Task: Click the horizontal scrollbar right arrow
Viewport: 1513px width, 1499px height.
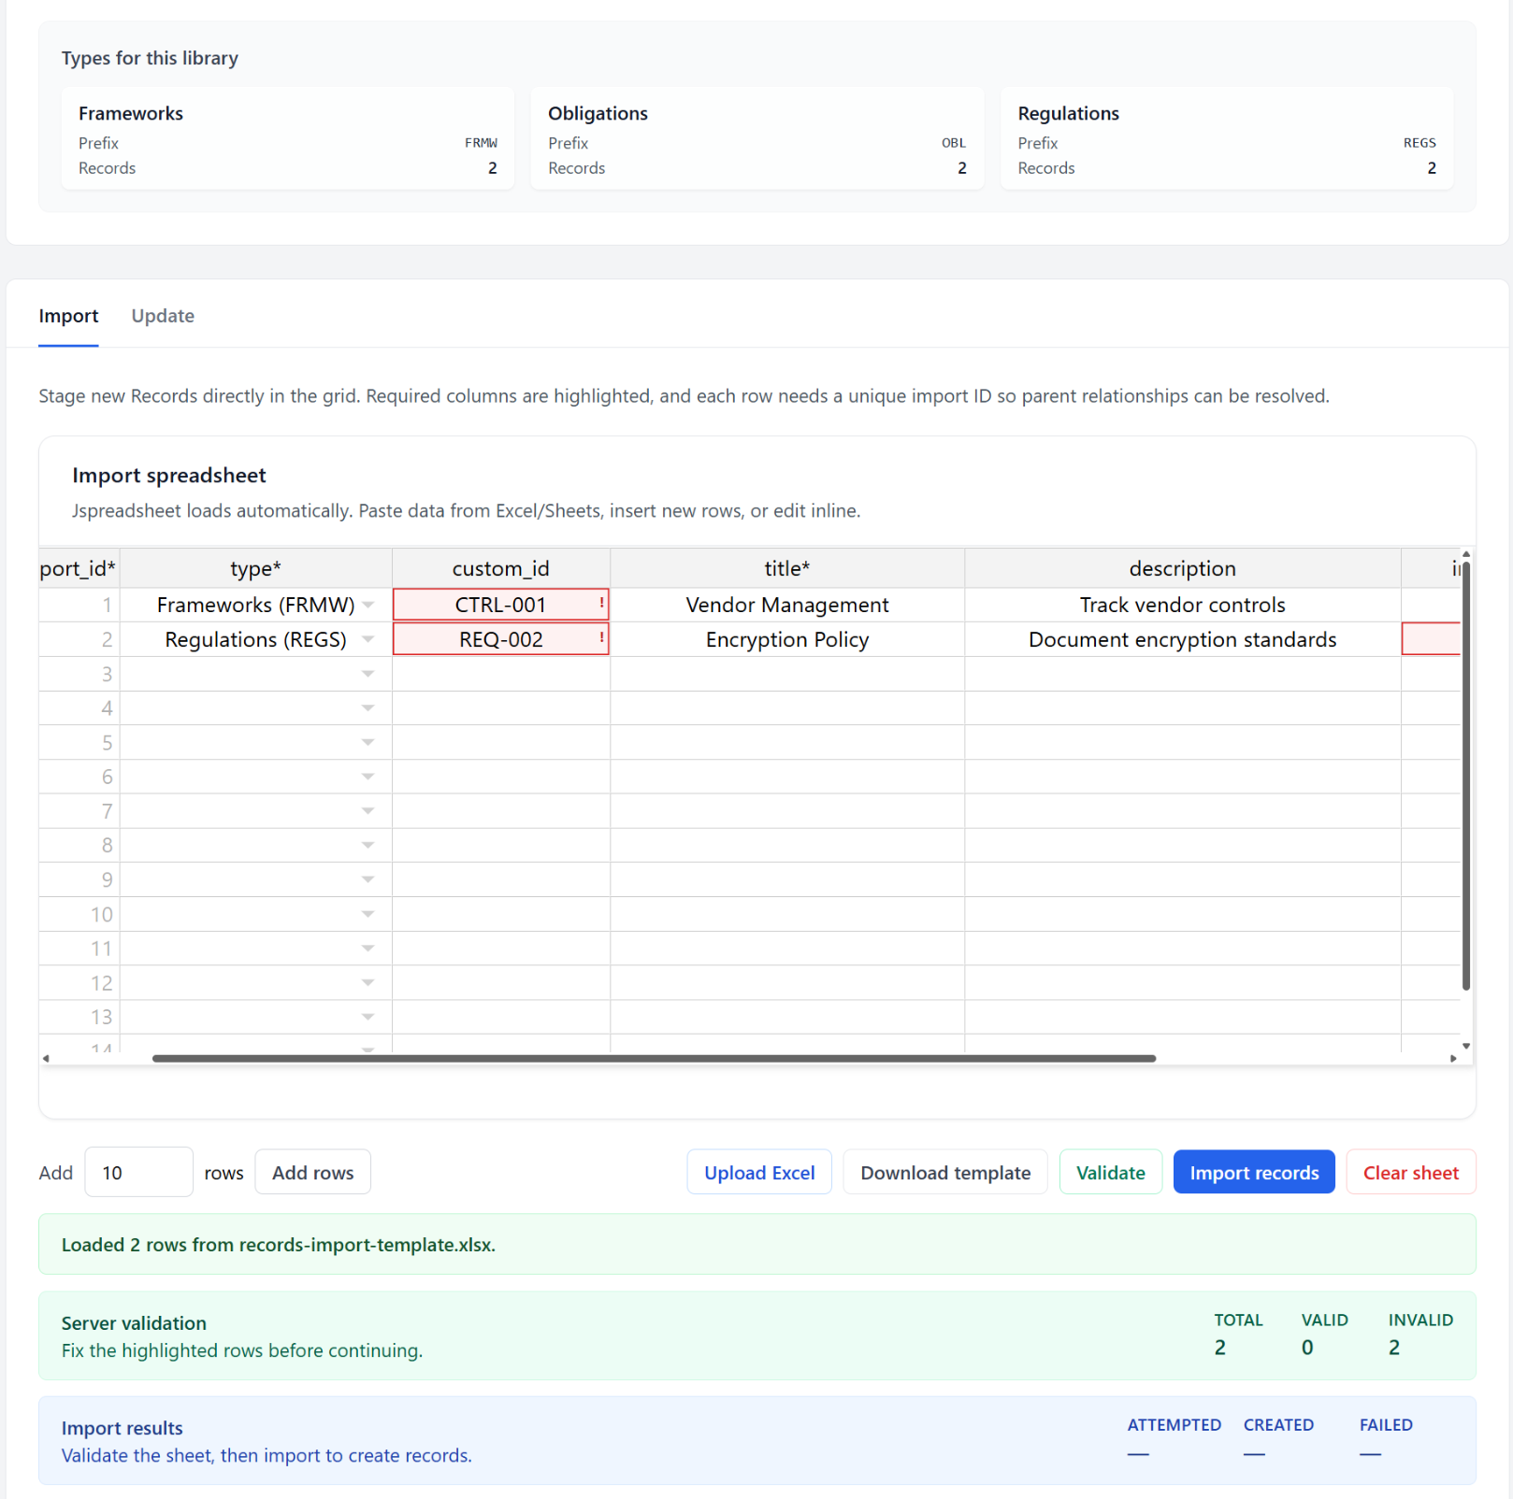Action: pos(1452,1059)
